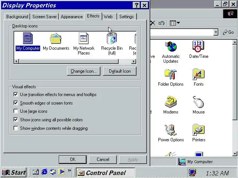Click the Windows logo throbber in Control Panel
238x178 pixels.
pos(230,14)
